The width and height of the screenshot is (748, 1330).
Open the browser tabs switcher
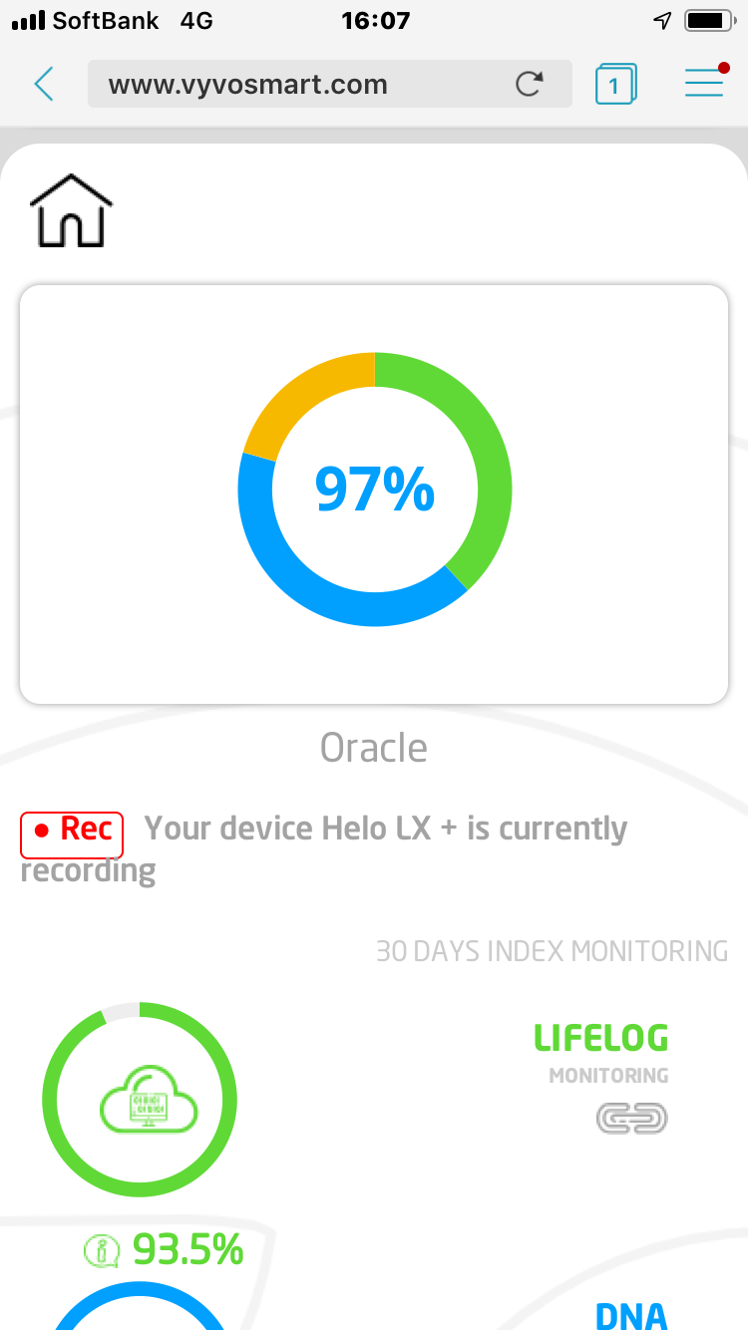point(615,85)
